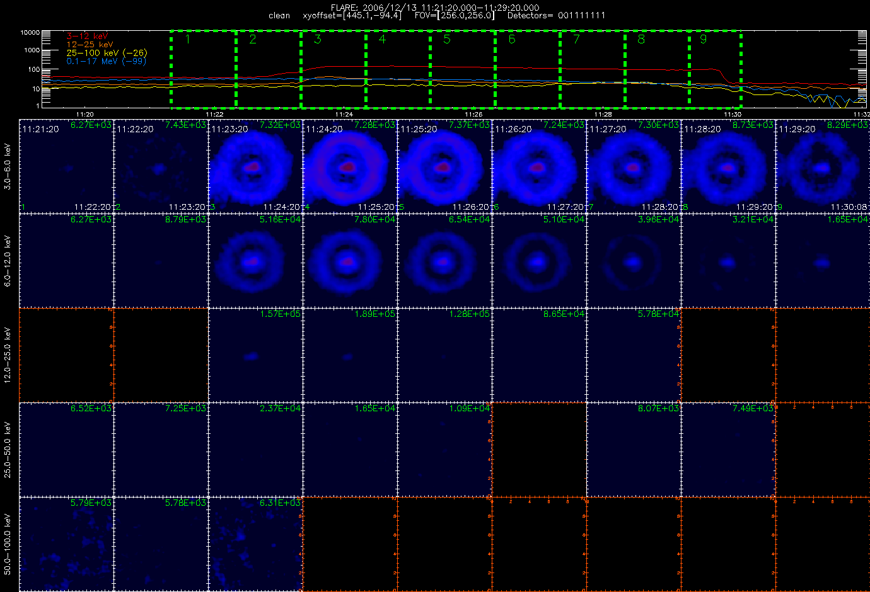Click the yellow '25-100 keV (-26)' legend label

click(x=106, y=53)
